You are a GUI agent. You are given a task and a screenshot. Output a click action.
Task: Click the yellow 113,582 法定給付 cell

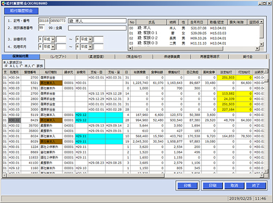pyautogui.click(x=226, y=93)
